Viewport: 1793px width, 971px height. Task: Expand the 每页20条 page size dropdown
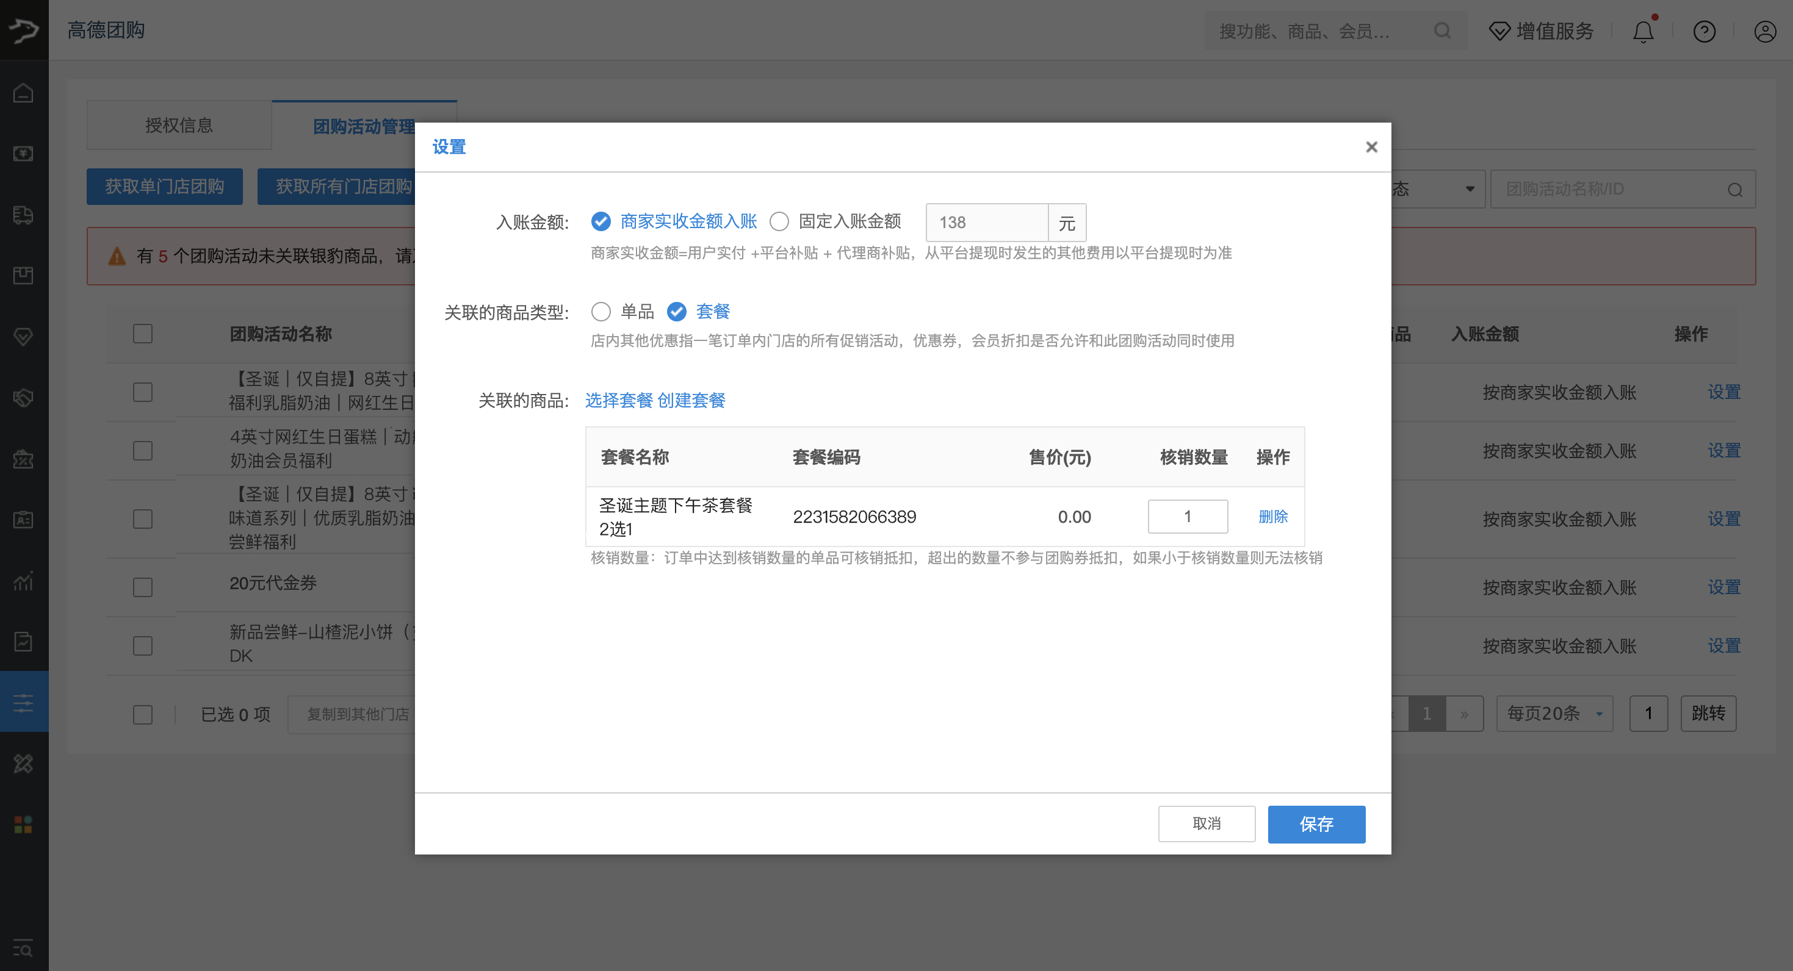[1554, 714]
